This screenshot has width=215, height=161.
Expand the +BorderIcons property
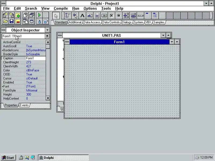point(2,50)
